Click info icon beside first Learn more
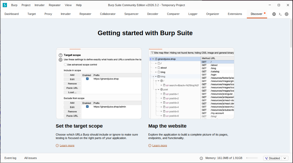The height and width of the screenshot is (163, 293). pyautogui.click(x=57, y=145)
